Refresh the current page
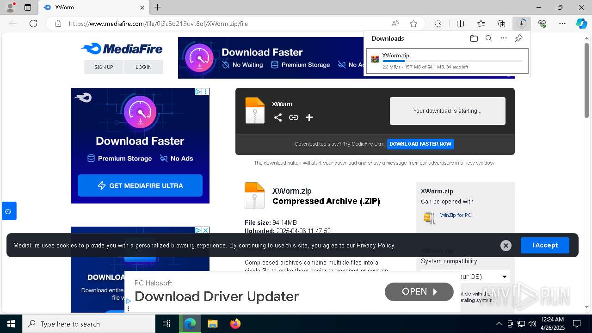 pyautogui.click(x=33, y=24)
